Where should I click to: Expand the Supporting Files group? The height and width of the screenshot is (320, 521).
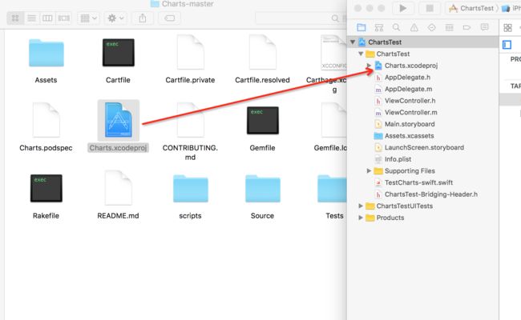pyautogui.click(x=369, y=170)
